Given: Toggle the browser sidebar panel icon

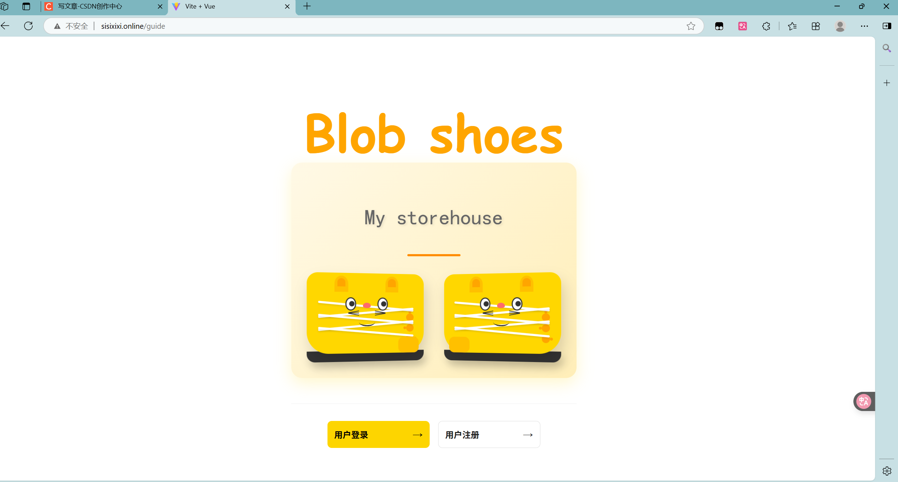Looking at the screenshot, I should pyautogui.click(x=887, y=26).
